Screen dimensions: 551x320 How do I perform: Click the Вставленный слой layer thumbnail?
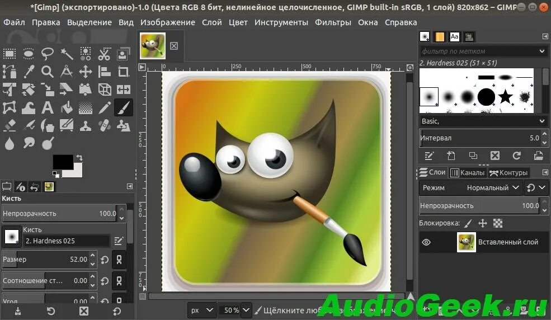(467, 242)
